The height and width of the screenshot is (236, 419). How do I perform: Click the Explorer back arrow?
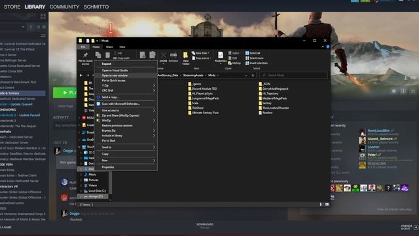(x=81, y=75)
